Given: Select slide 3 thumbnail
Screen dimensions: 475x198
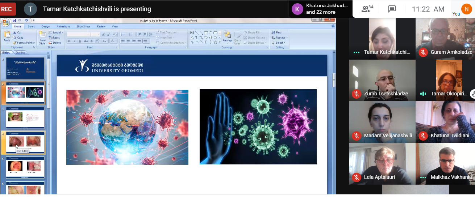Looking at the screenshot, I should pos(25,118).
